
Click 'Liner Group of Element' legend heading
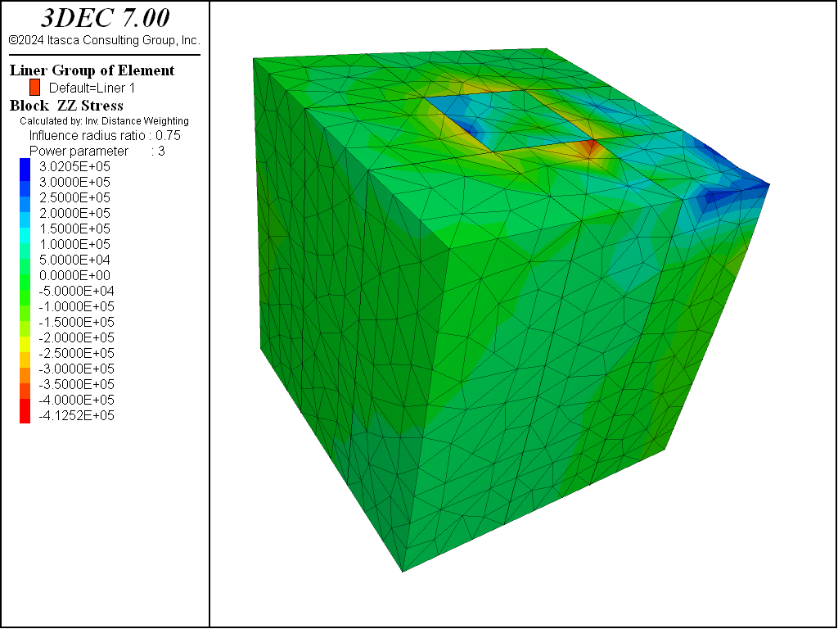[x=92, y=70]
